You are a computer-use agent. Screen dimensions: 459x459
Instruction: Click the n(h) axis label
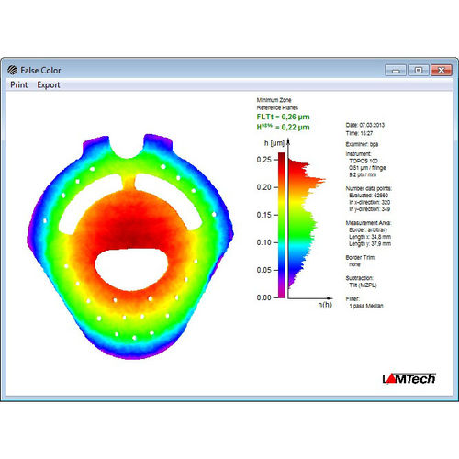tap(325, 305)
